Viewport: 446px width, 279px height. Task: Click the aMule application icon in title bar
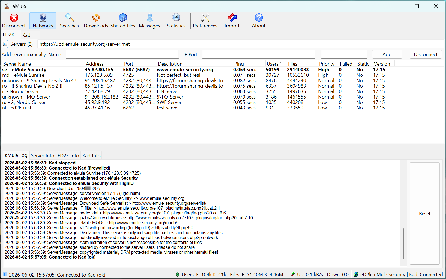click(x=7, y=6)
